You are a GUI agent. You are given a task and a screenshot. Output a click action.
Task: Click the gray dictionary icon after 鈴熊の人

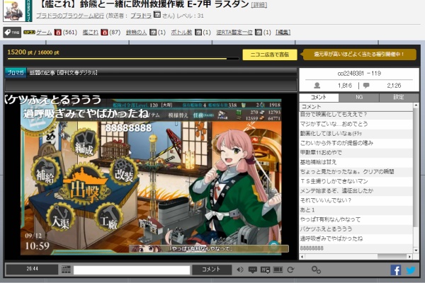(153, 33)
